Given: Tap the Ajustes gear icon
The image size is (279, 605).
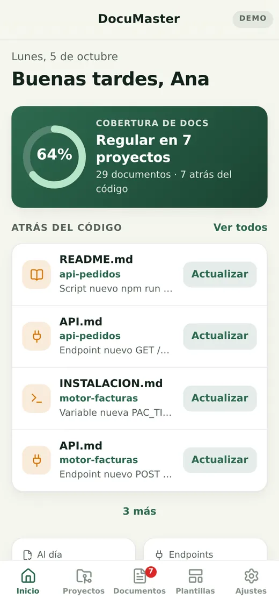Looking at the screenshot, I should (x=251, y=576).
